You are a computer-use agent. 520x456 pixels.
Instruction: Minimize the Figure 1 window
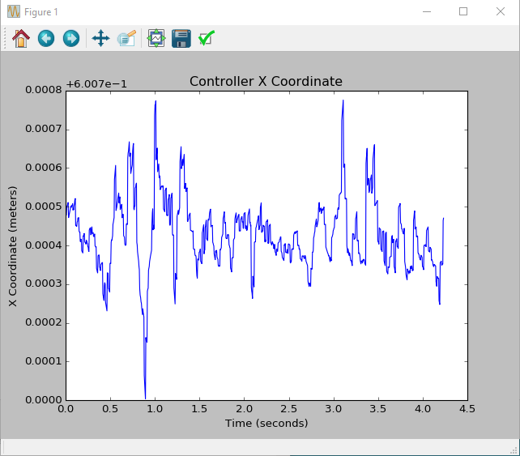pos(427,11)
